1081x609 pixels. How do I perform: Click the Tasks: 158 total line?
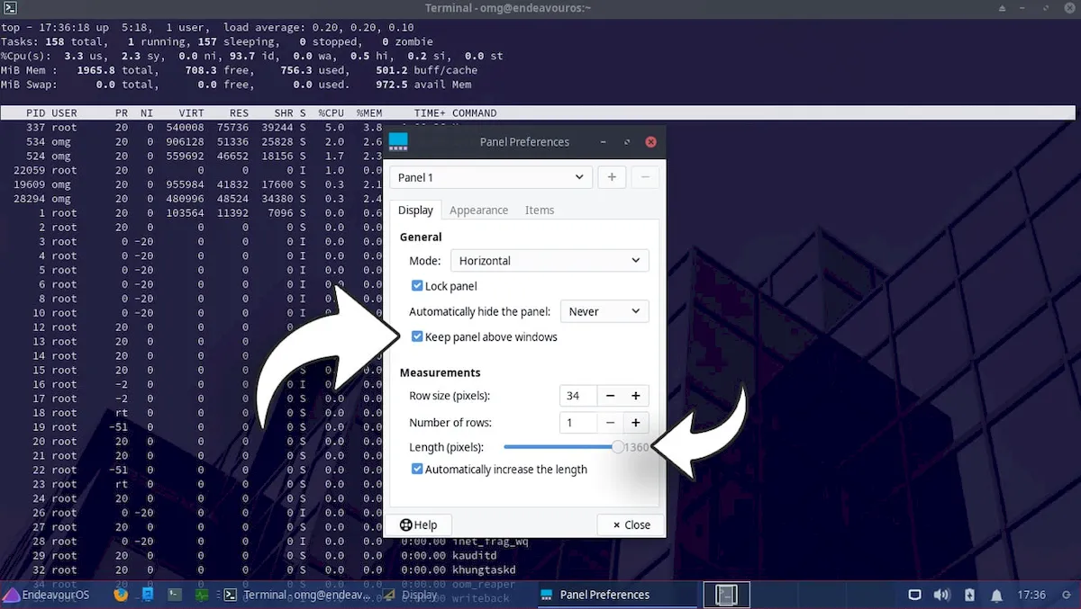coord(217,41)
